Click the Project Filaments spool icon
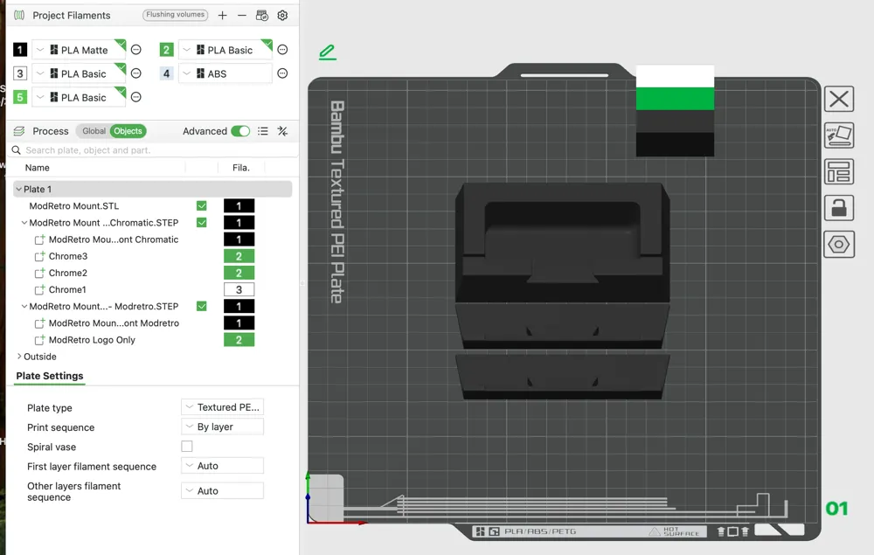The width and height of the screenshot is (874, 555). [x=19, y=15]
